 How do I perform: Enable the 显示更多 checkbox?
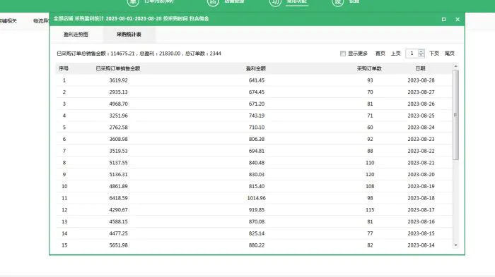343,54
